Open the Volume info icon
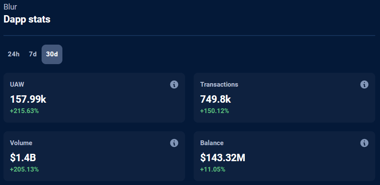The width and height of the screenshot is (380, 185). coord(174,143)
